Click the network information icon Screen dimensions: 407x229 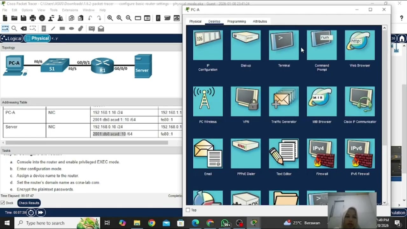click(42, 18)
